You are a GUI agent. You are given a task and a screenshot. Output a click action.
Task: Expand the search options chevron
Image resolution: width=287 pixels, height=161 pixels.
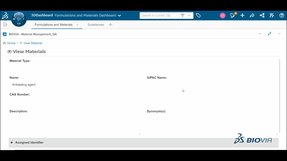tap(189, 16)
